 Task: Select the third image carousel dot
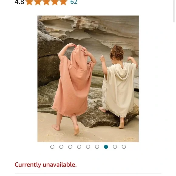pos(70,147)
